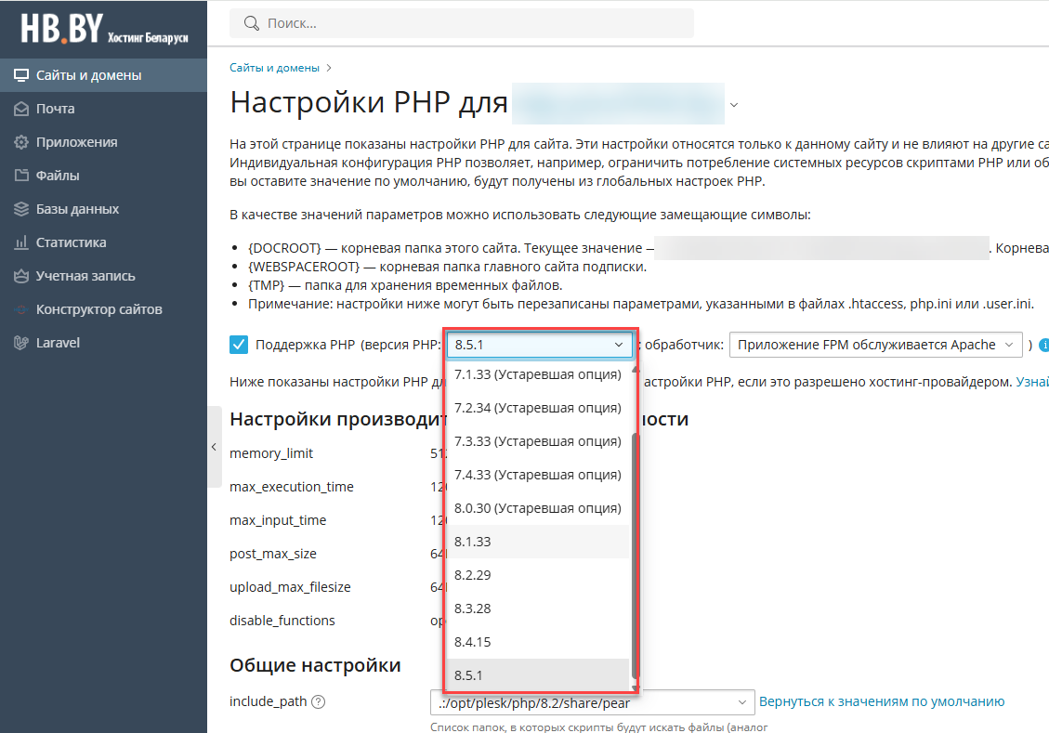Click the Поиск search input field
Screen dimensions: 1049x733
point(474,23)
